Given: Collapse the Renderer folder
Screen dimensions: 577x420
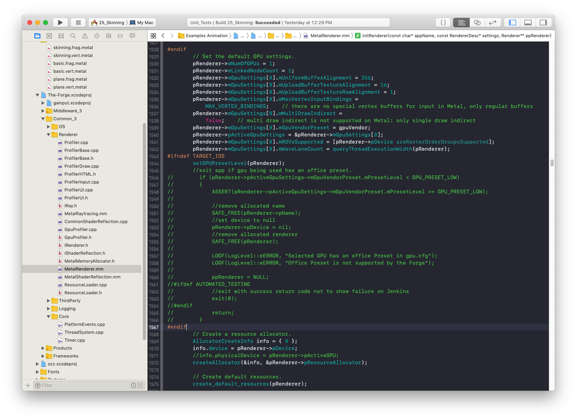Looking at the screenshot, I should pos(48,134).
